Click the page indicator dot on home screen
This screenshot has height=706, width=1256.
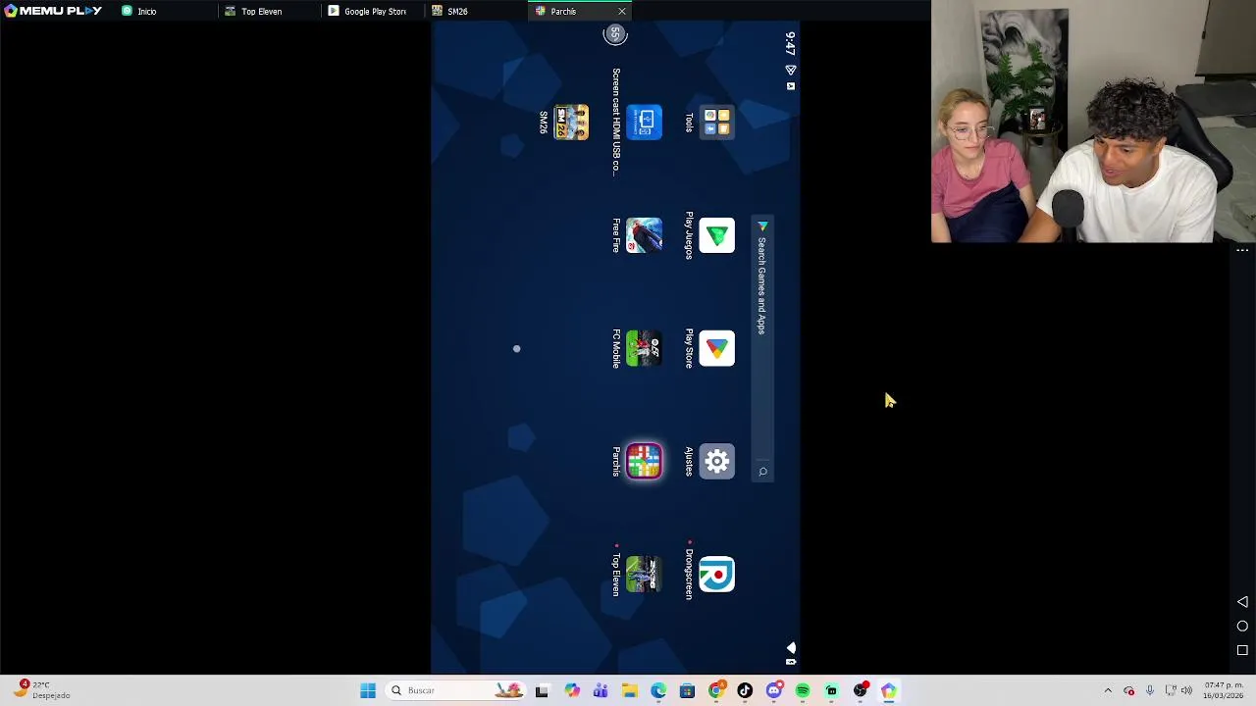tap(516, 348)
